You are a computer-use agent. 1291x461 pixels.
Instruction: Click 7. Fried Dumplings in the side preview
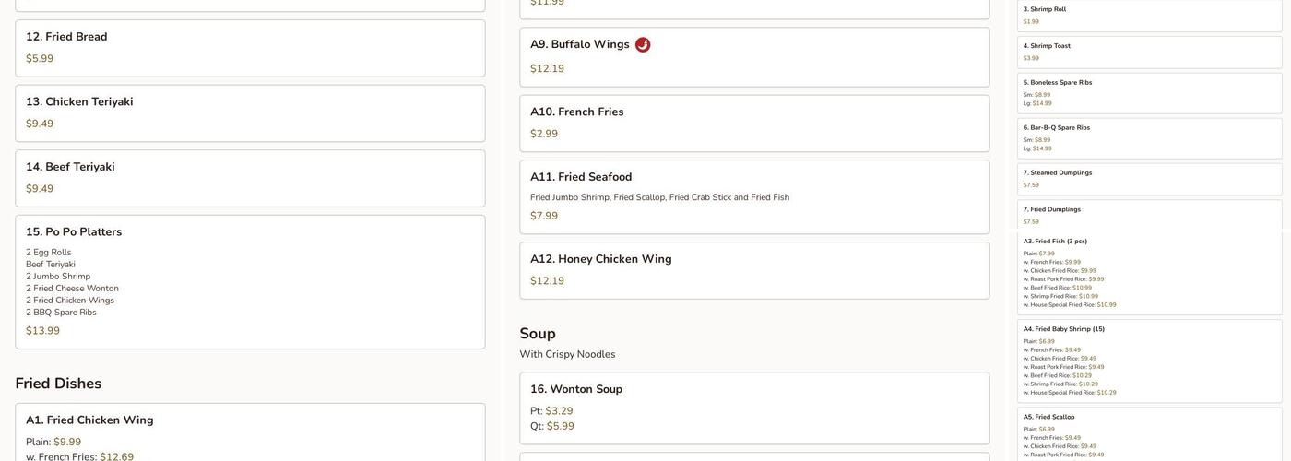[1150, 215]
